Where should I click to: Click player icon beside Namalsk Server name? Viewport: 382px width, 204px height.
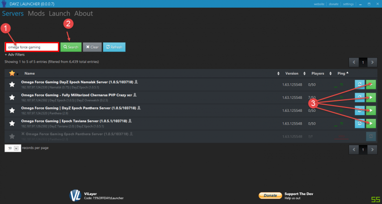[x=136, y=82]
